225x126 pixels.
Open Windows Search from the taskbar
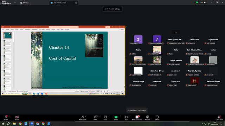pyautogui.click(x=8, y=124)
